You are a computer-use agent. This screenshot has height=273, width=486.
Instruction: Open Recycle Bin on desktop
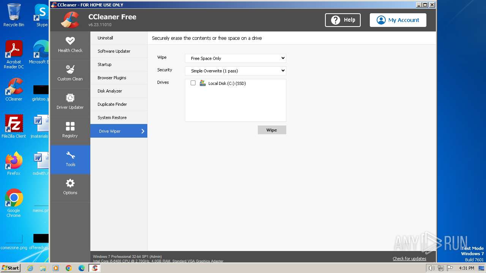[x=14, y=15]
